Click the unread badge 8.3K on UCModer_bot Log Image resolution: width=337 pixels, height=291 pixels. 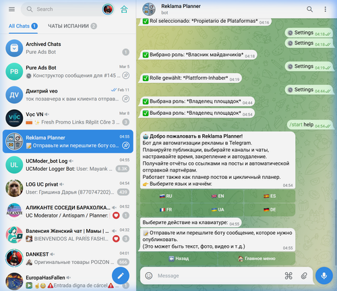pyautogui.click(x=123, y=169)
